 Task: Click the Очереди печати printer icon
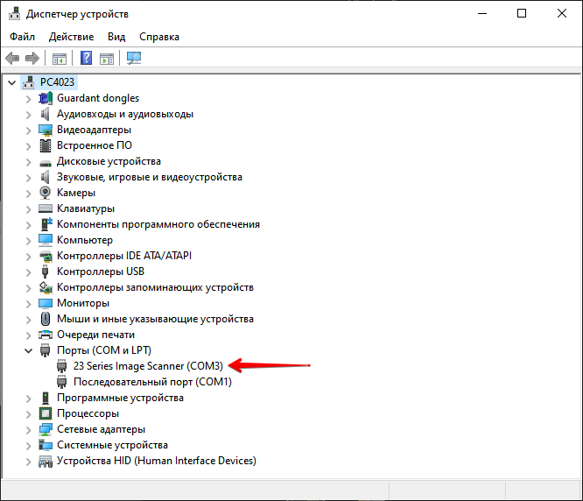[46, 335]
